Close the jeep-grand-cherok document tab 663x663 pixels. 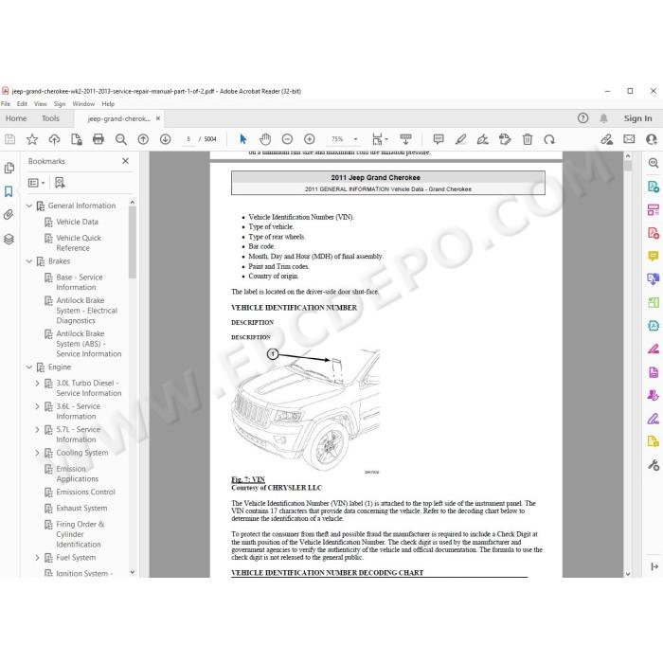(158, 118)
